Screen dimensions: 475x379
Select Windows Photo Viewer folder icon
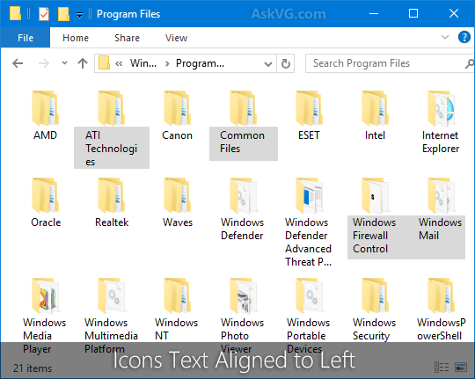[244, 295]
